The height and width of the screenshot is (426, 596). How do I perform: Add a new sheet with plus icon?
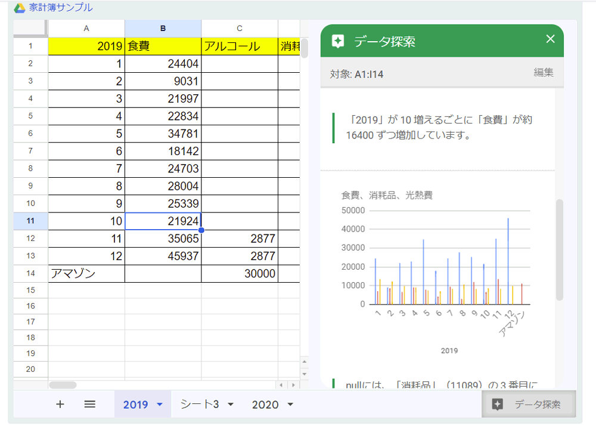60,405
